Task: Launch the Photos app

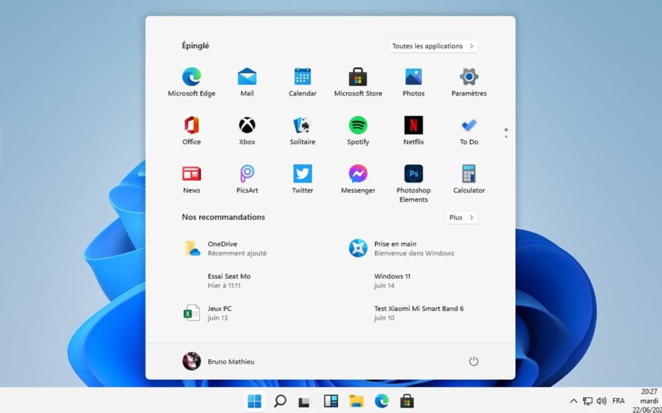Action: 413,83
